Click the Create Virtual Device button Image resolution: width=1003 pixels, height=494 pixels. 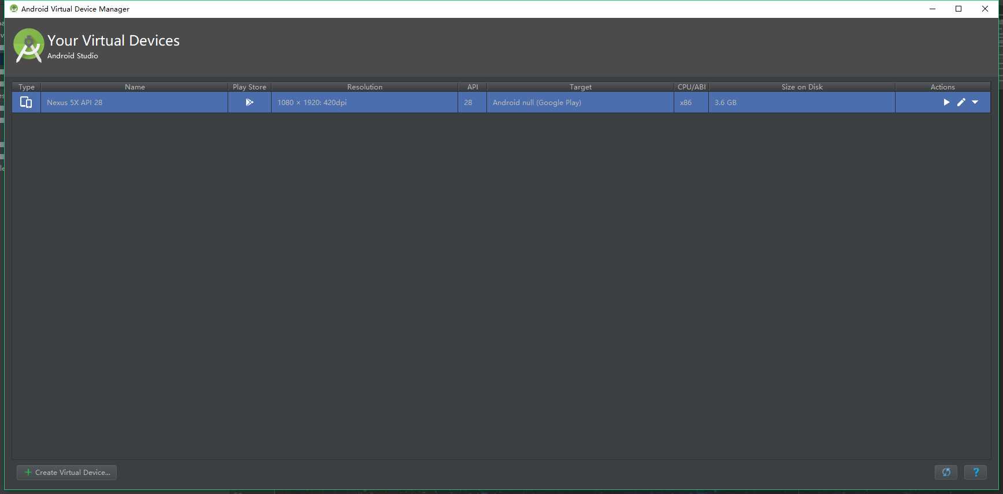66,472
